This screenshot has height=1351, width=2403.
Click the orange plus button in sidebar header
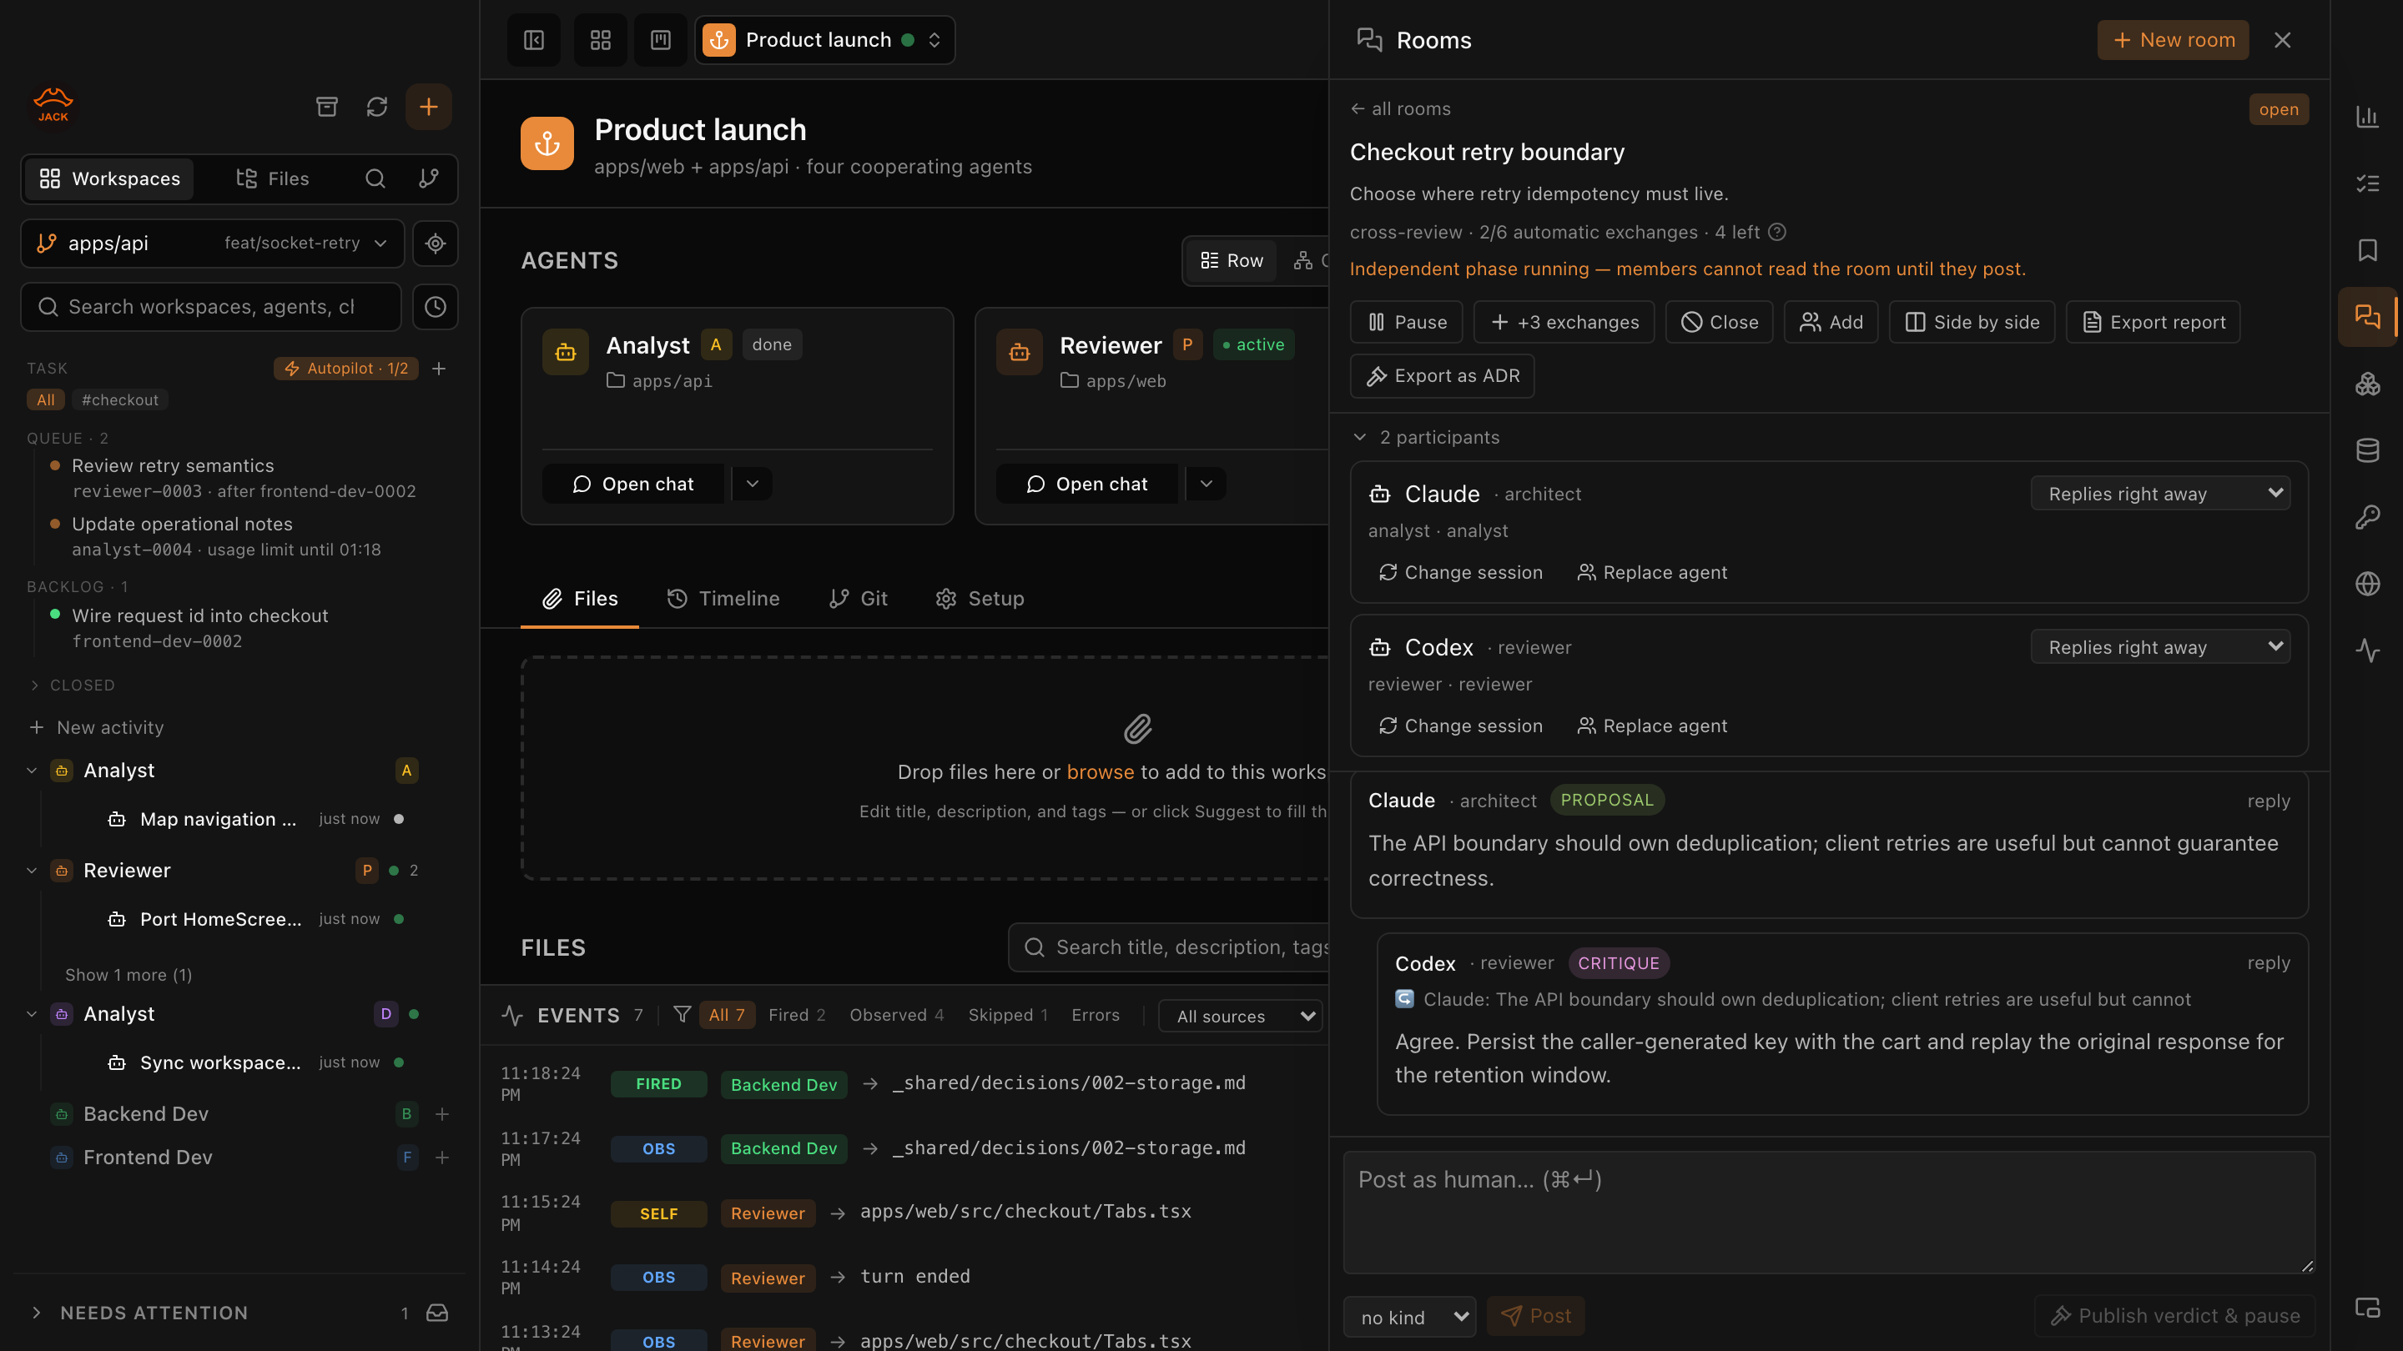(x=428, y=106)
